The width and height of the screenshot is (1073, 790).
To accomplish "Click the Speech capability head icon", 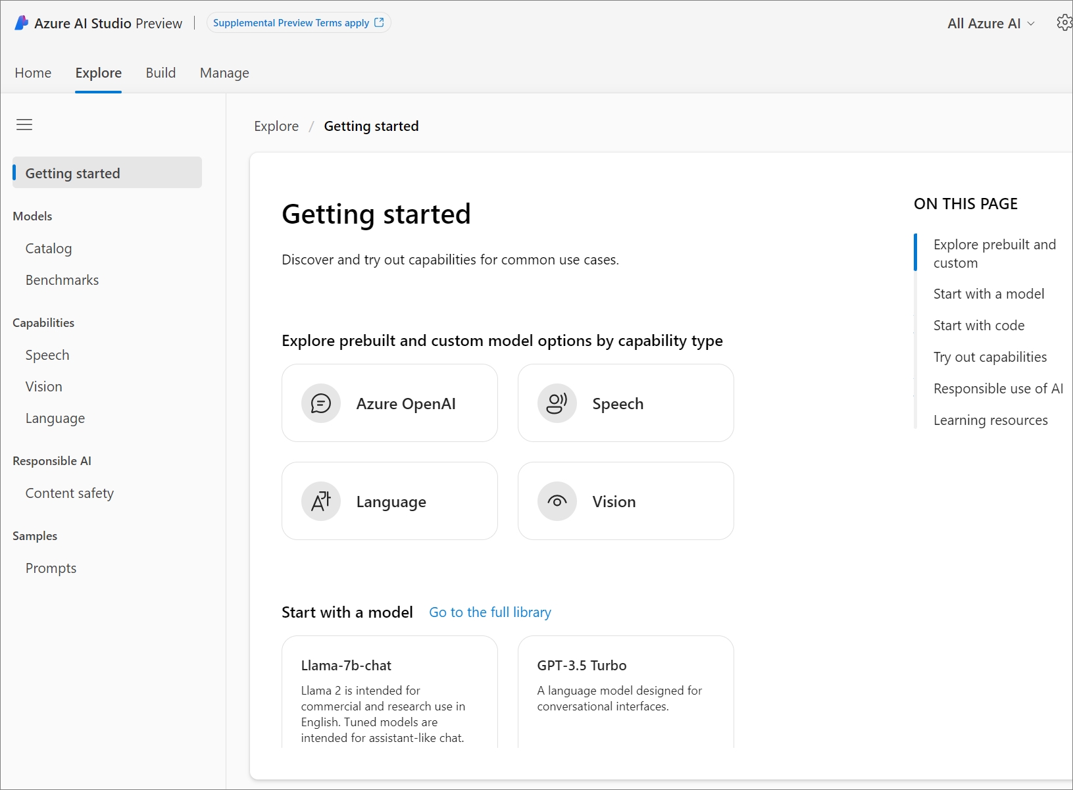I will [557, 403].
